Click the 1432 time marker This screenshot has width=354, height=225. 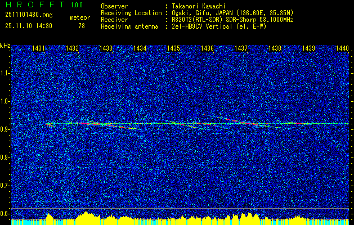pos(72,48)
